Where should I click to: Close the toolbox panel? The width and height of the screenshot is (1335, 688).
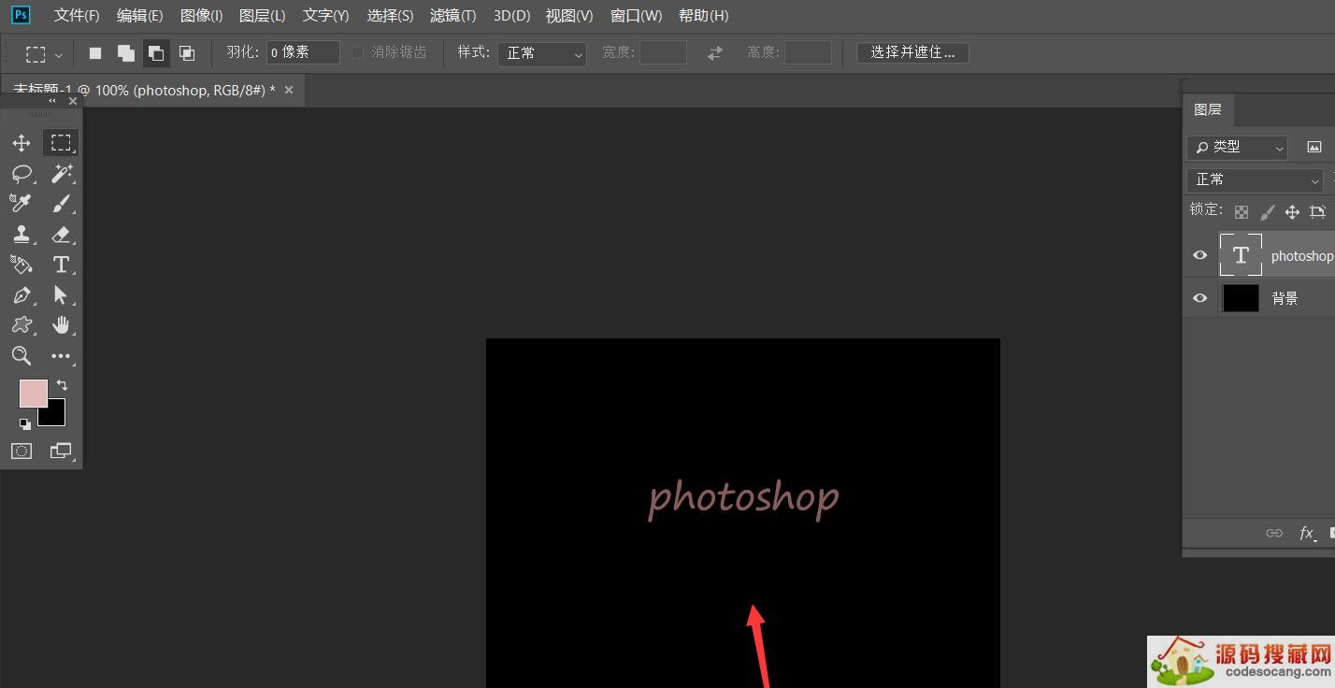point(73,100)
